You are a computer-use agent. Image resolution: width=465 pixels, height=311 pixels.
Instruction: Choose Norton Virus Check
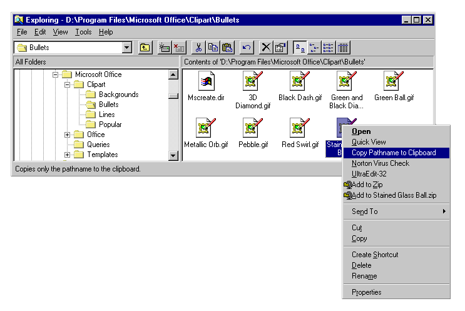click(396, 163)
